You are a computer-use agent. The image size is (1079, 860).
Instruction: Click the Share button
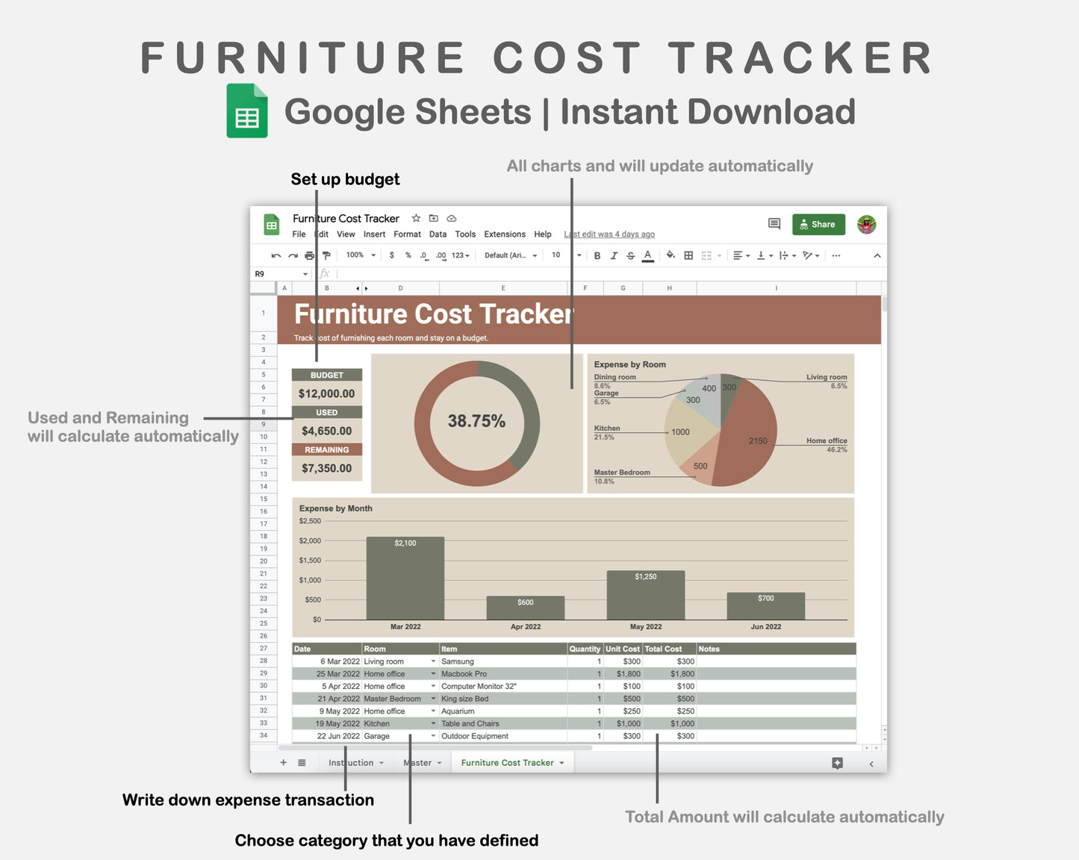point(818,224)
